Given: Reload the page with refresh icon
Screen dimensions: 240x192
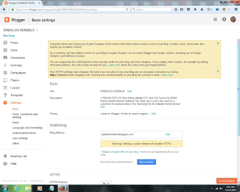Looking at the screenshot, I should pos(127,9).
